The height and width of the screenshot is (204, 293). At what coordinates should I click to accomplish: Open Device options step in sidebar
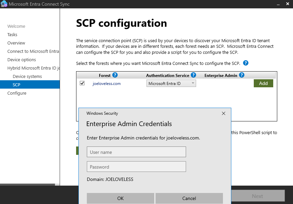point(22,60)
